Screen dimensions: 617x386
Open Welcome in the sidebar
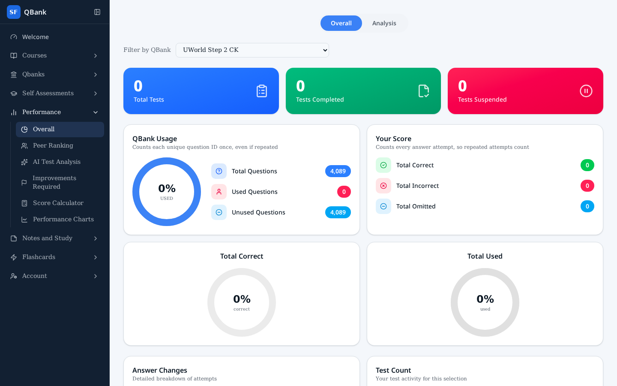[x=55, y=37]
